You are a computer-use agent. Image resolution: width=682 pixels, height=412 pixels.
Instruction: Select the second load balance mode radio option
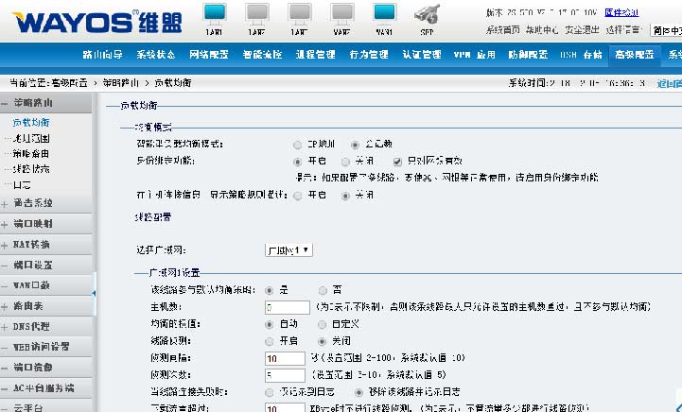click(x=355, y=145)
